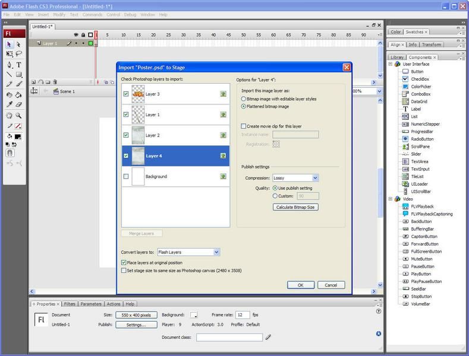This screenshot has width=469, height=356.
Task: Select Bitmap image with editable layer styles
Action: [244, 99]
